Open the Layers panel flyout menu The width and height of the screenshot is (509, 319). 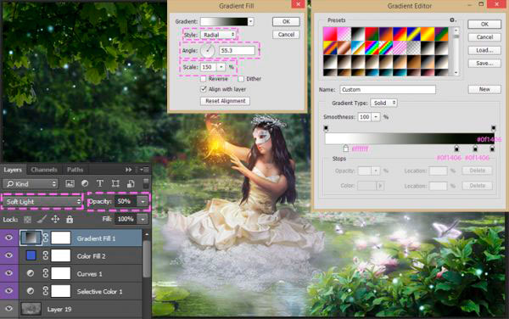144,170
